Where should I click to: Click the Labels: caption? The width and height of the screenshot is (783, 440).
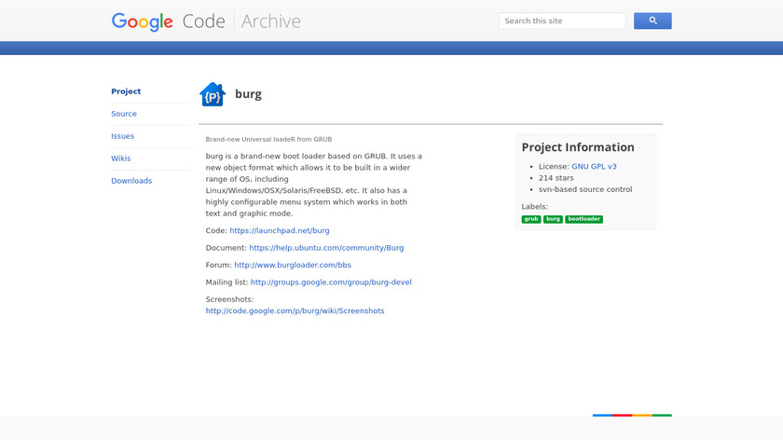534,207
